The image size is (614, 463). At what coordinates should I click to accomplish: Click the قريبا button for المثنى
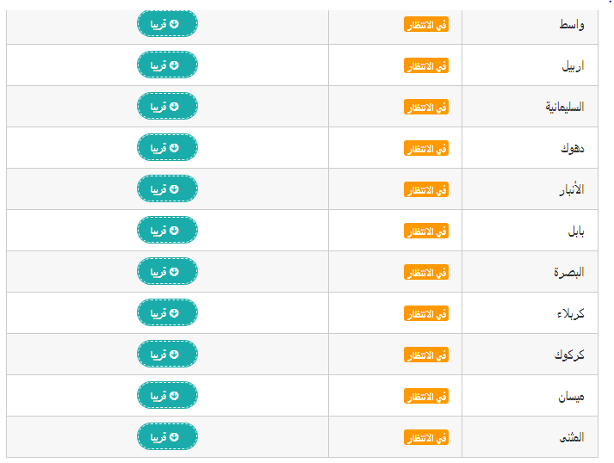coord(167,437)
